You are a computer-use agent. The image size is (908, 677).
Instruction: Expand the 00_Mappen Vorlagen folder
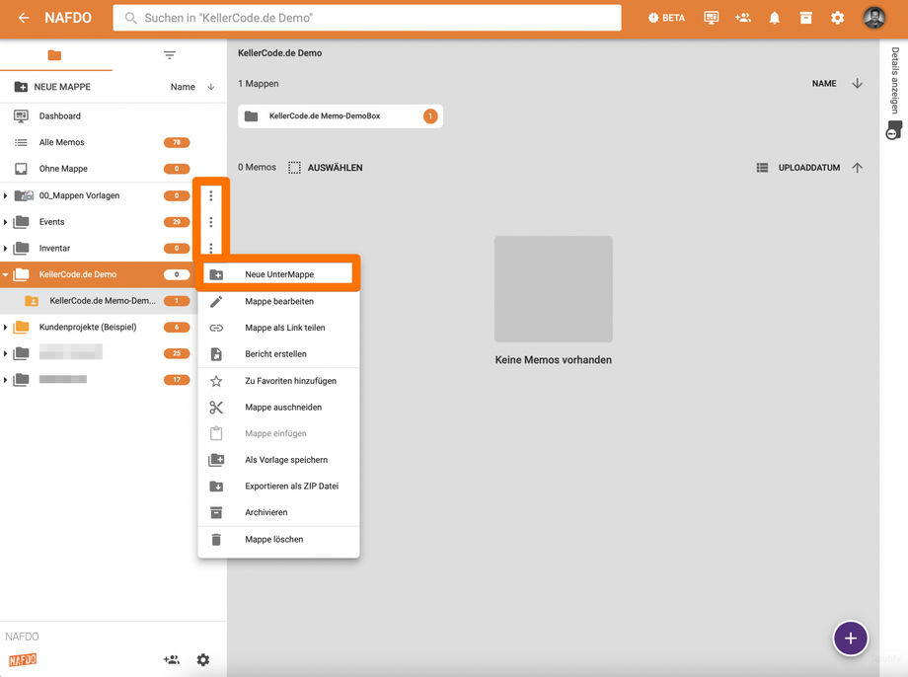5,195
